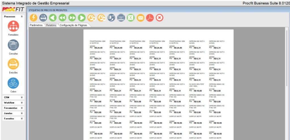Viewport: 290px width, 140px height.
Task: Click the PROCFIT logo
Action: [x=13, y=10]
